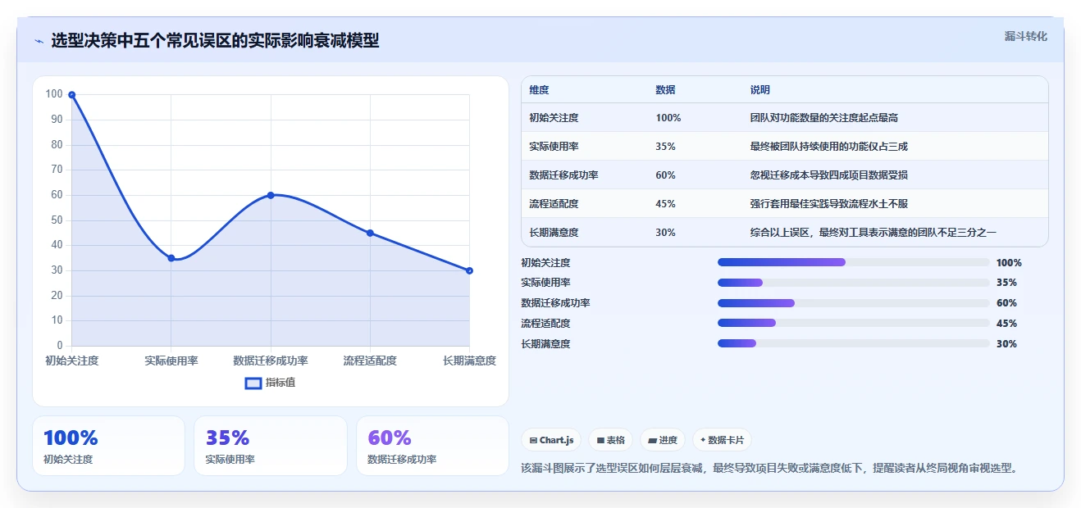The image size is (1081, 508).
Task: Open the 35% 实际使用率 data card
Action: [271, 446]
